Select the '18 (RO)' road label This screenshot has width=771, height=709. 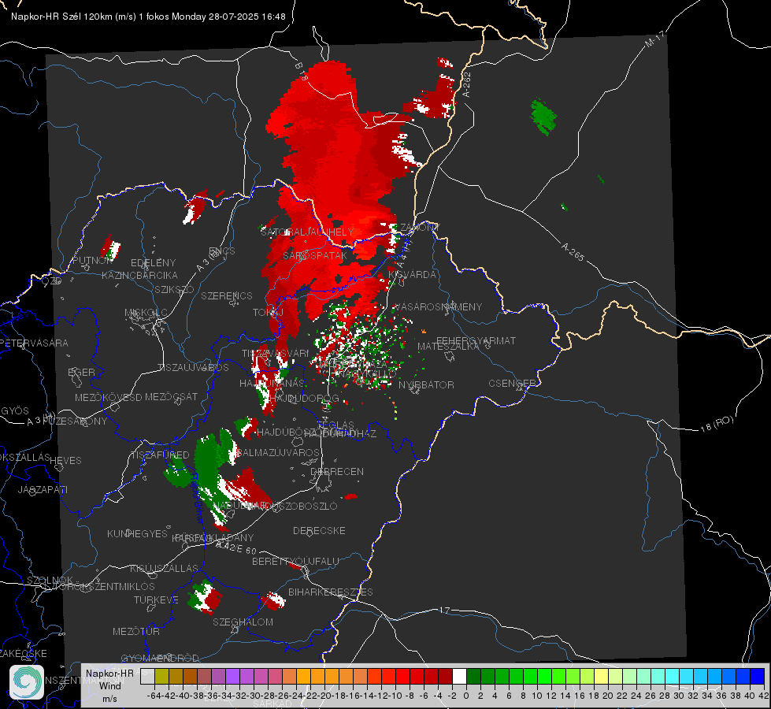point(717,424)
